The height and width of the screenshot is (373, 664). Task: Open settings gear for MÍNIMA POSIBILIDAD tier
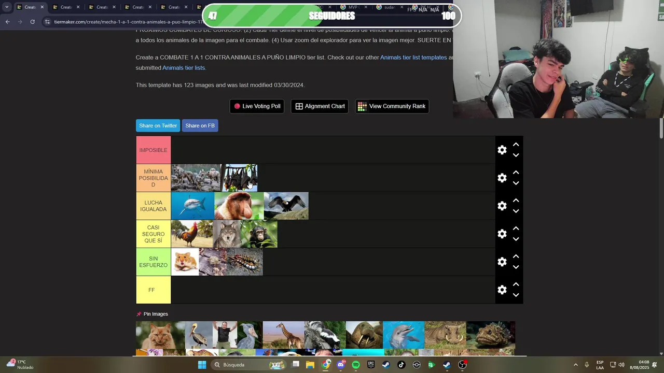pos(502,178)
